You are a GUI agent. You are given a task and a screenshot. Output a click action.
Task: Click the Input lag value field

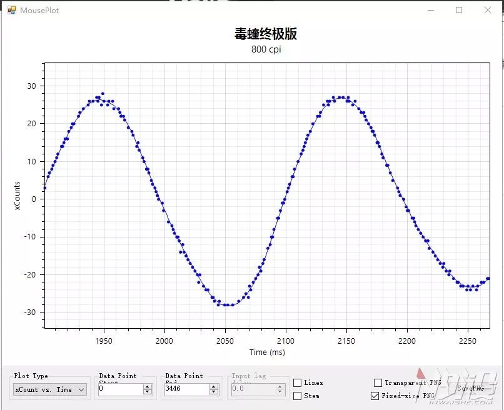coord(253,389)
